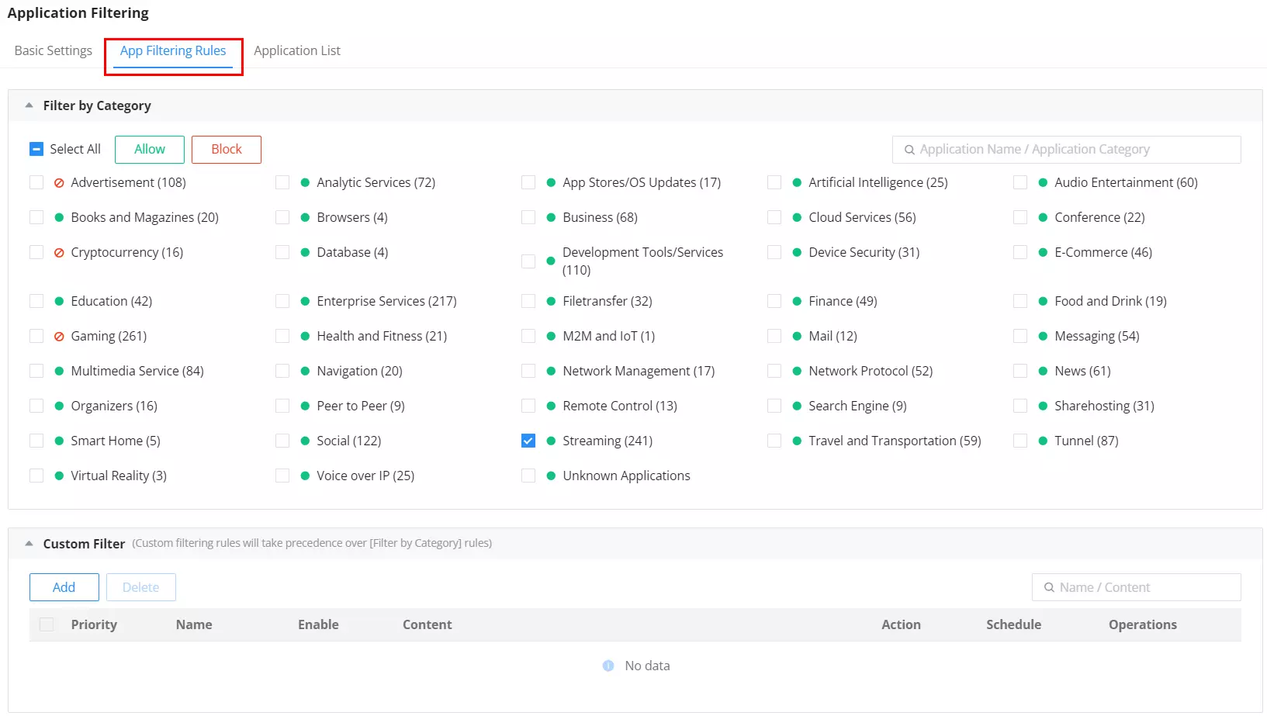Check the Audio Entertainment (60) checkbox
Image resolution: width=1267 pixels, height=716 pixels.
[1020, 182]
